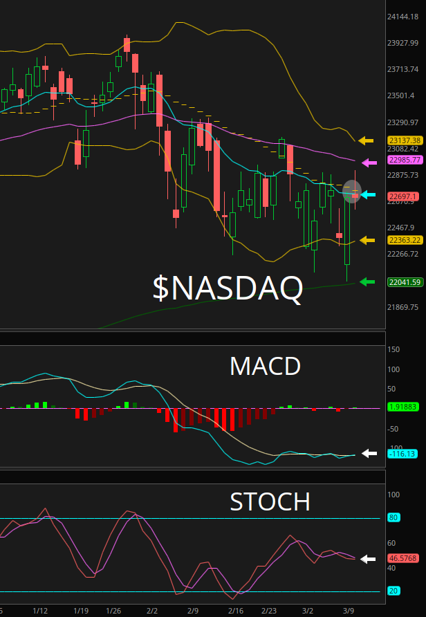Click the red 46.5768 stochastic value tag
Viewport: 426px width, 617px height.
coord(403,558)
